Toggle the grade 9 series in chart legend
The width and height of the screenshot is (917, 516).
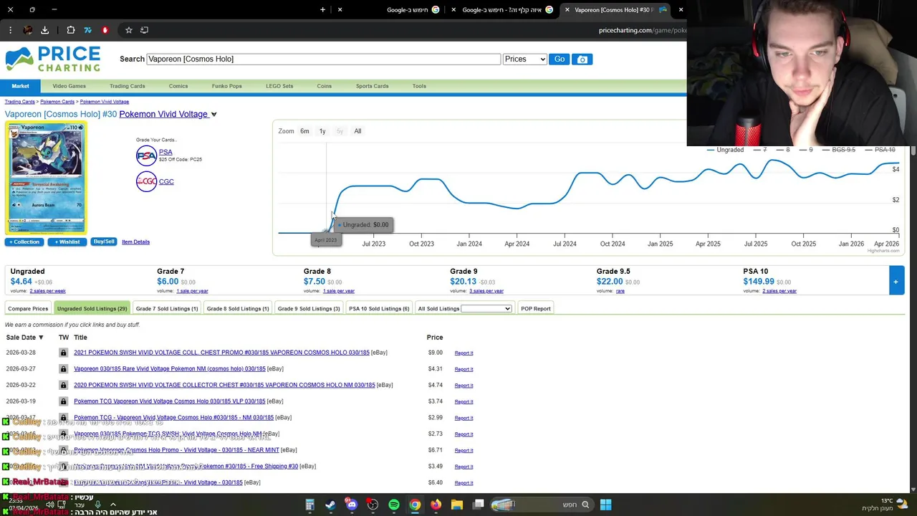point(805,150)
